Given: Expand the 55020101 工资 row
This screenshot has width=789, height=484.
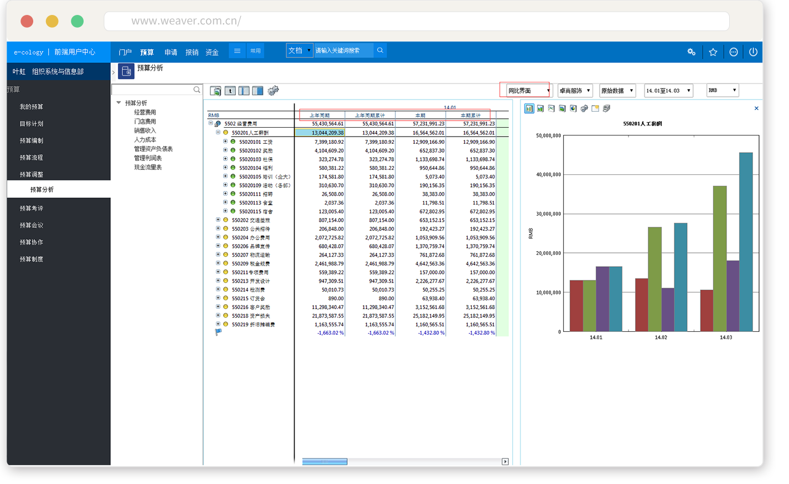Looking at the screenshot, I should [225, 142].
